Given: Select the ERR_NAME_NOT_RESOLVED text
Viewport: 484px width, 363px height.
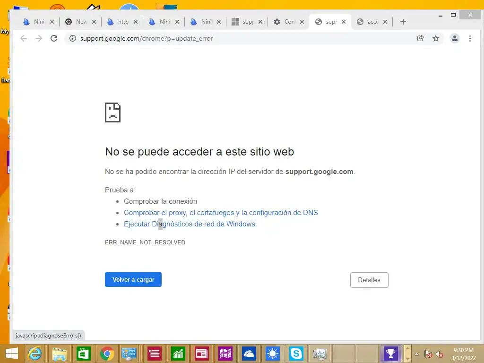Looking at the screenshot, I should pos(145,242).
